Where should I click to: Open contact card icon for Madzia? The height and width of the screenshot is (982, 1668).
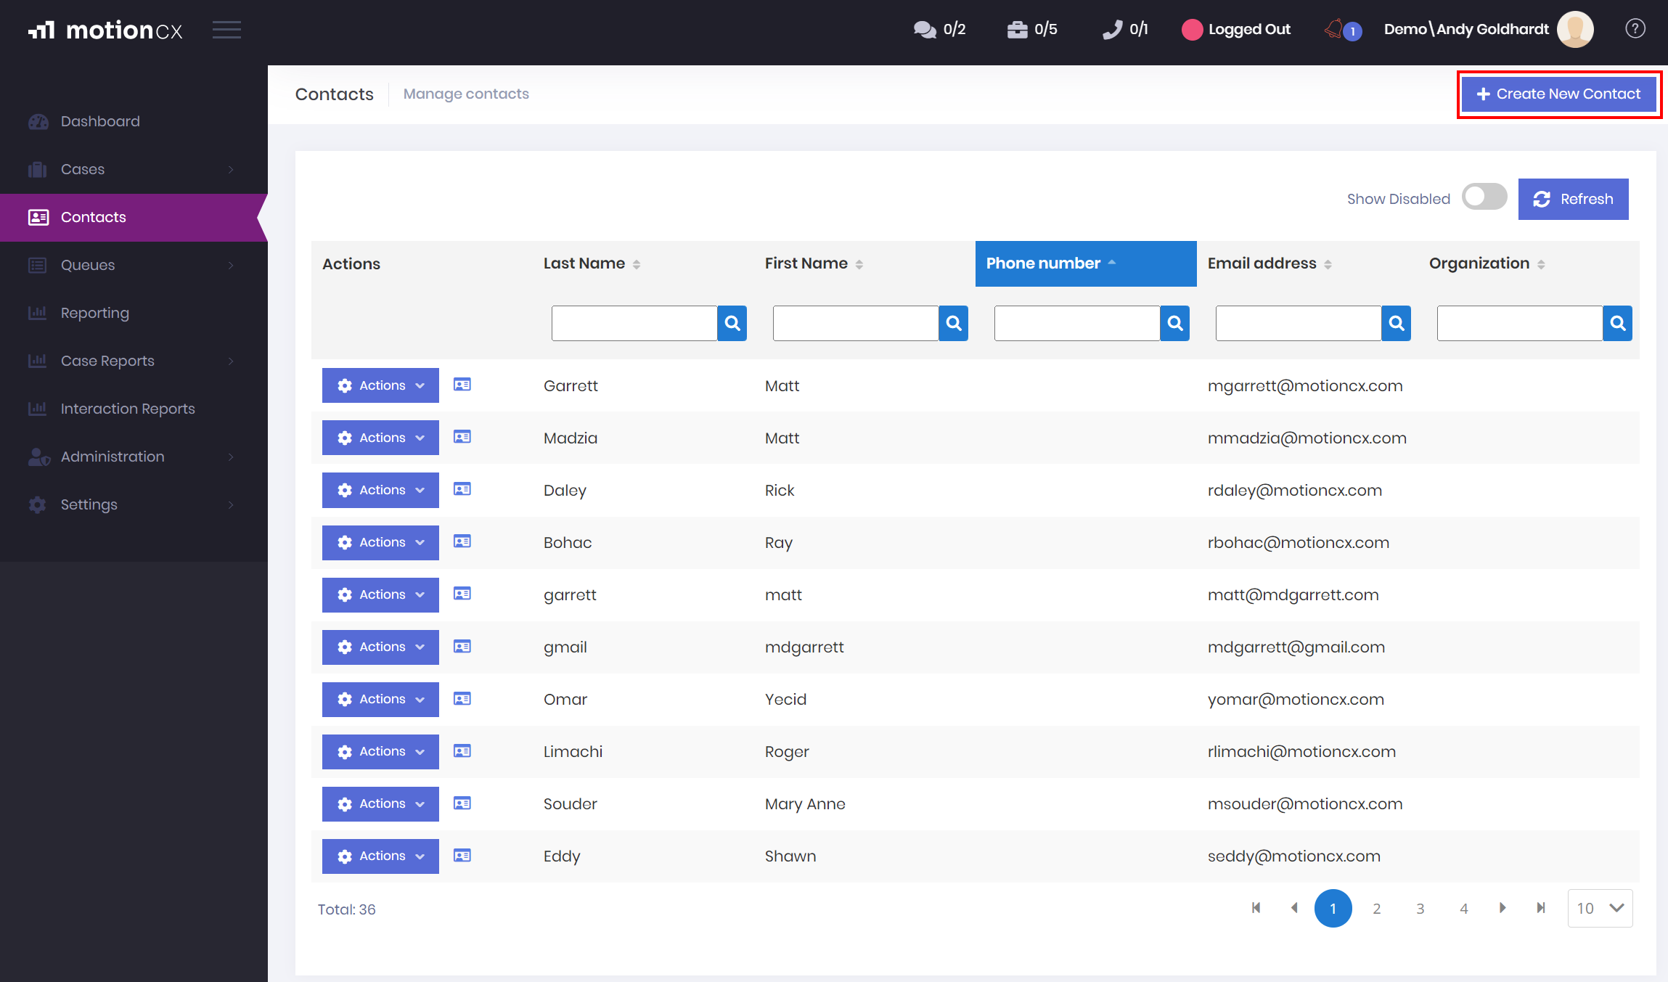pos(462,437)
